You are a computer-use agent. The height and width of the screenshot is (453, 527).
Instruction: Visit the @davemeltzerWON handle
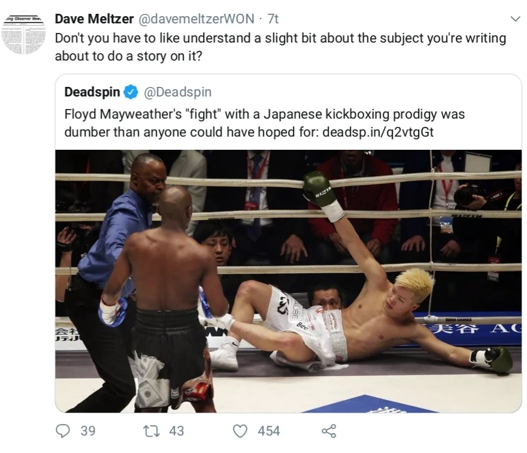coord(196,19)
